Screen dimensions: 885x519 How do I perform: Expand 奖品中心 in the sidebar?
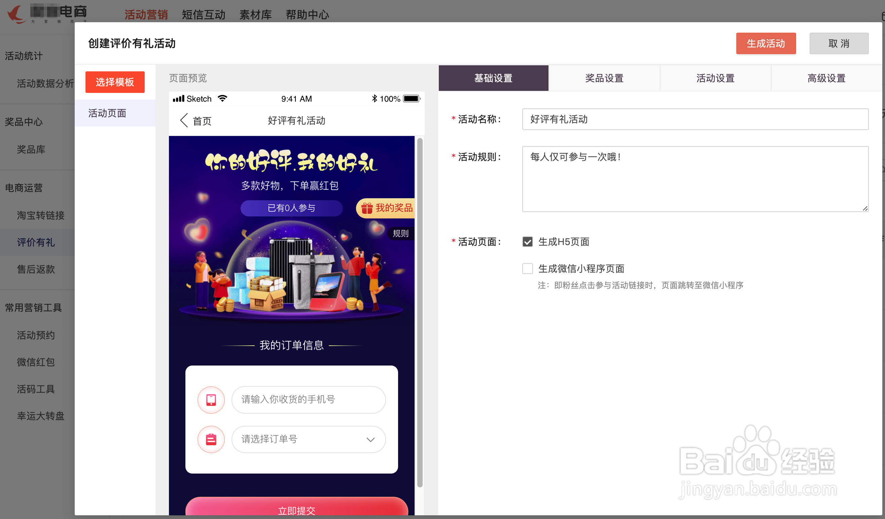pos(24,122)
